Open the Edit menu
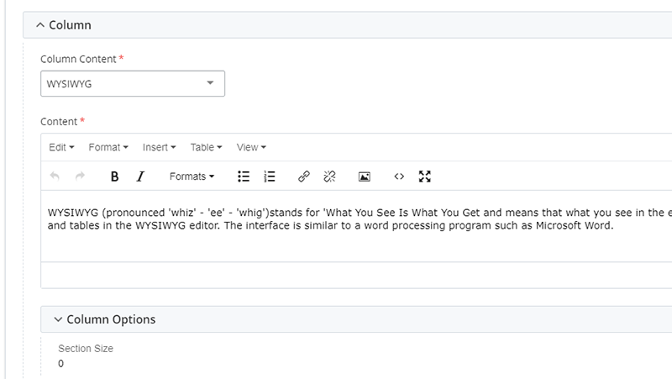The image size is (672, 379). 61,147
